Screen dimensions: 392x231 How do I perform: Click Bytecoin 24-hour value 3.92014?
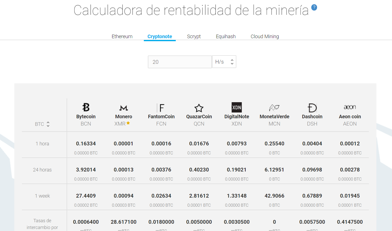tap(86, 170)
